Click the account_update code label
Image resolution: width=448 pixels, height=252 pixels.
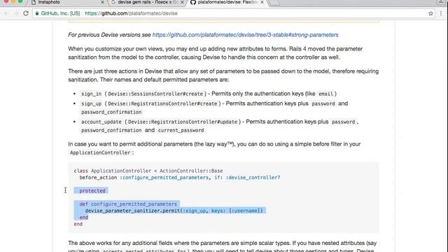tap(101, 122)
